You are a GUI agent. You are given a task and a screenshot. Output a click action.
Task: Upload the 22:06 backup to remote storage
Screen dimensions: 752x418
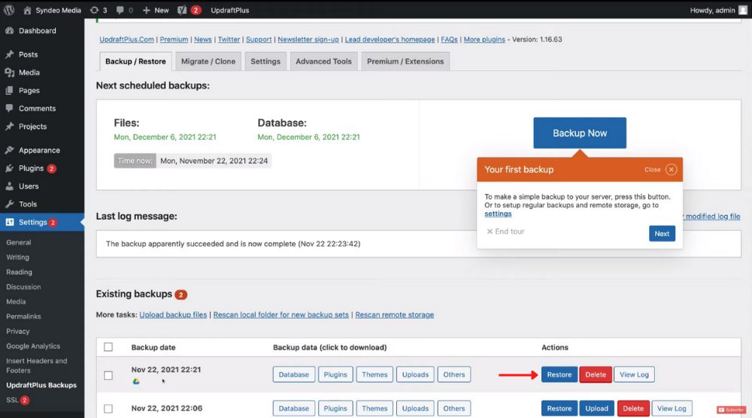[x=596, y=408]
